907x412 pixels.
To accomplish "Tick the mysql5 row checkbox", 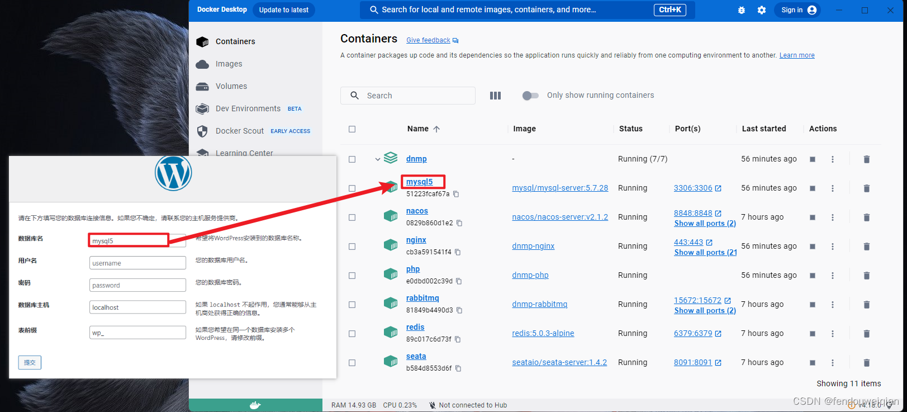I will 352,188.
